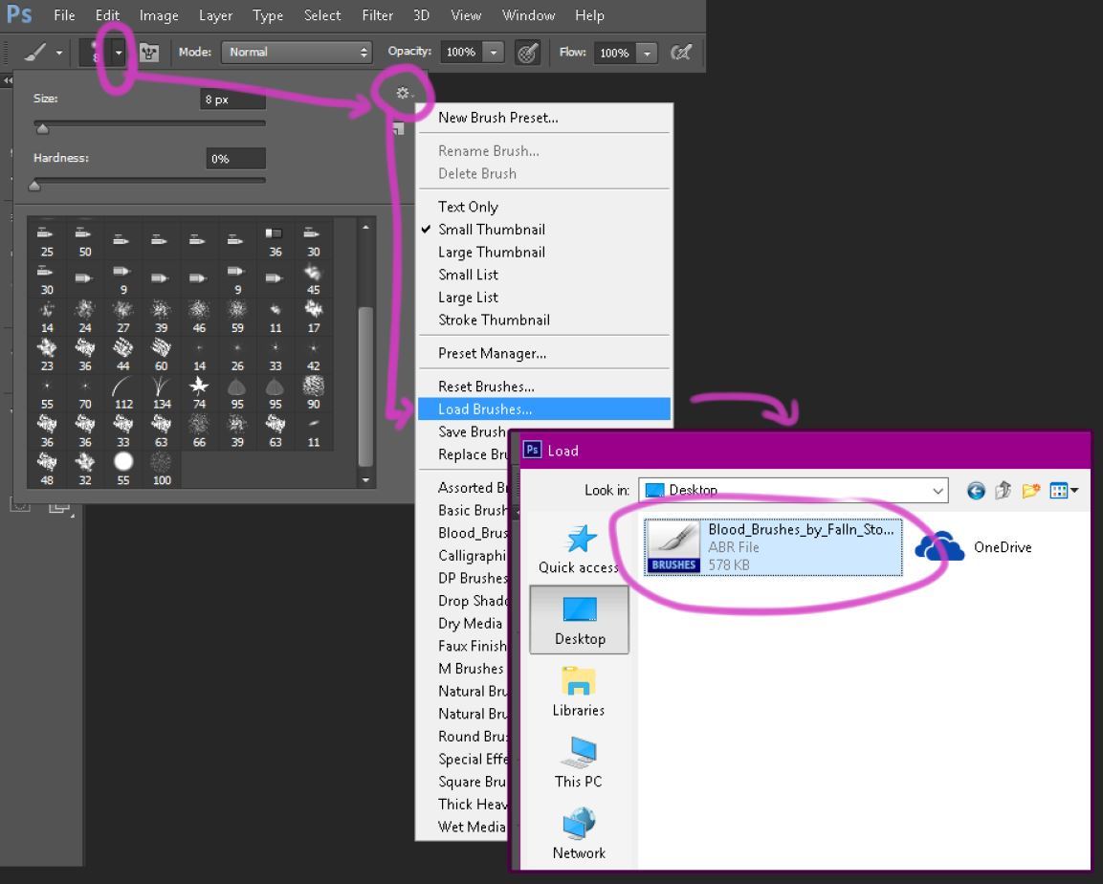Click the Size slider handle
Image resolution: width=1103 pixels, height=884 pixels.
pyautogui.click(x=42, y=129)
